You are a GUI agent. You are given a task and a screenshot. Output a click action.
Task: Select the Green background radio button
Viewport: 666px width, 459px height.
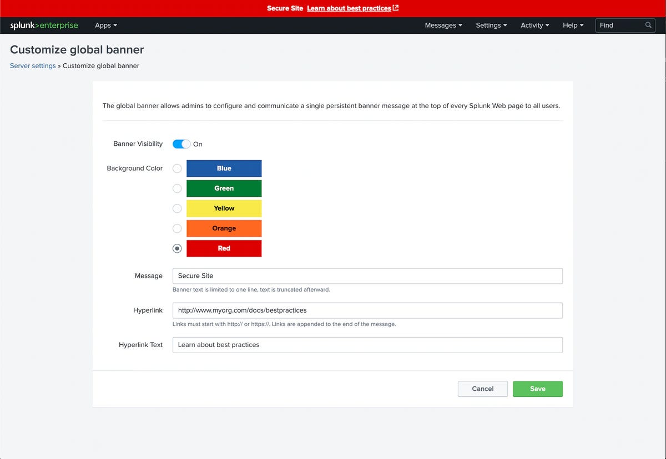click(x=177, y=188)
